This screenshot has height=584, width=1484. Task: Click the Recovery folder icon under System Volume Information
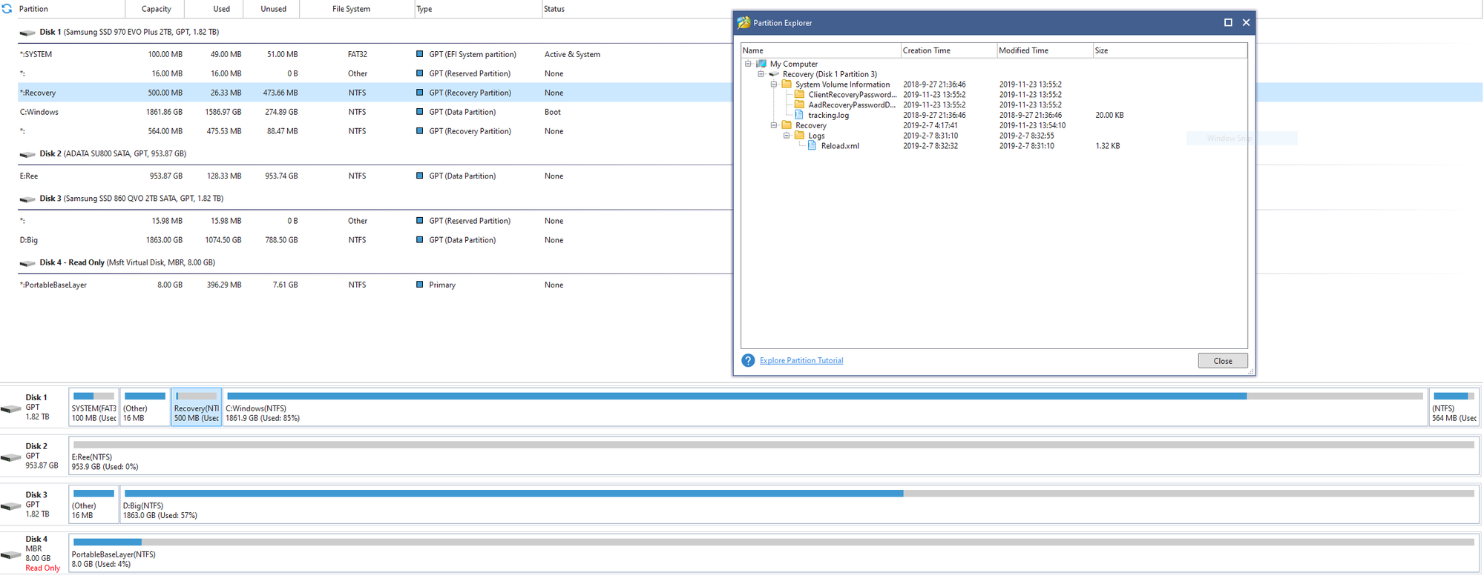[787, 125]
